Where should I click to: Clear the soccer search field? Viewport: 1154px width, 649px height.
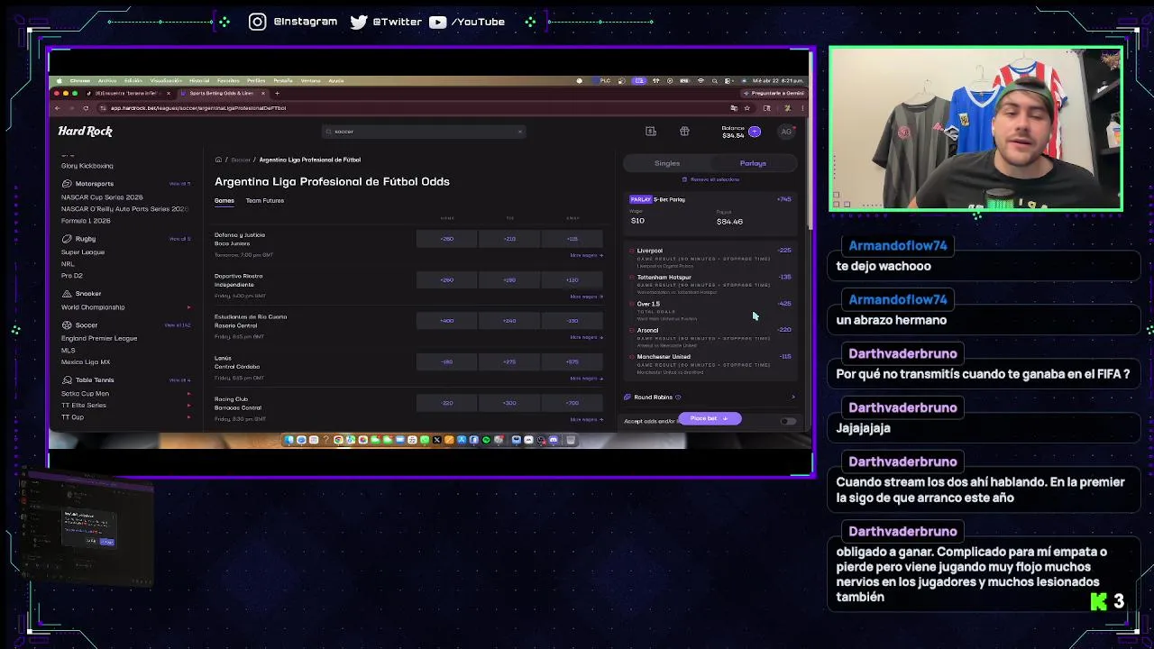tap(520, 132)
